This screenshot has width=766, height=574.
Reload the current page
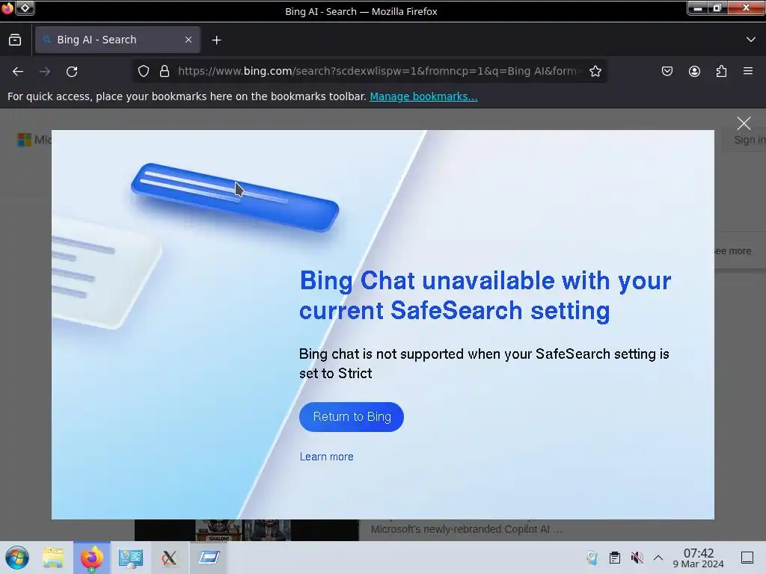pyautogui.click(x=72, y=72)
